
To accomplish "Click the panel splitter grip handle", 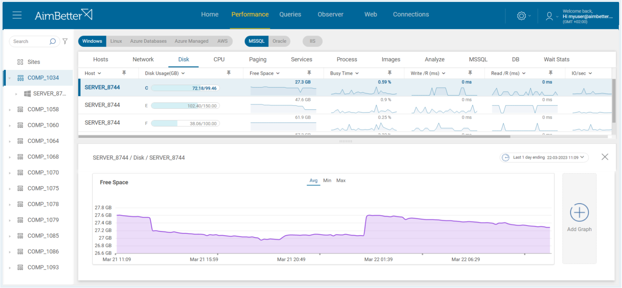I will tap(346, 141).
